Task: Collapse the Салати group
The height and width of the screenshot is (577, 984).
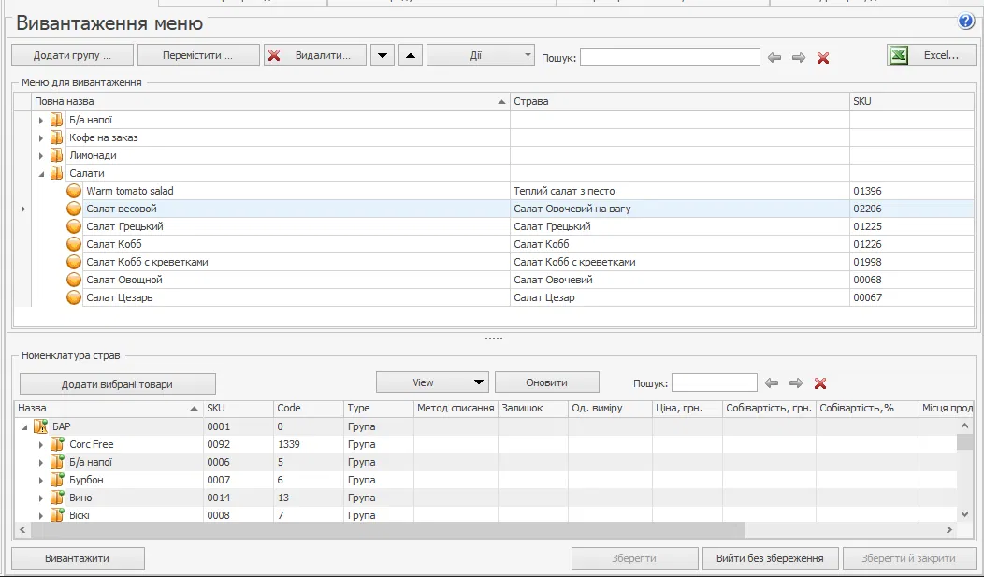Action: [x=41, y=174]
